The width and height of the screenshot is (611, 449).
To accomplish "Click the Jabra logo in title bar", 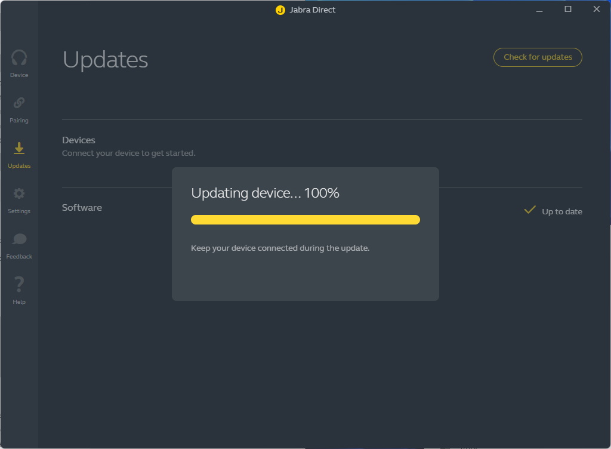I will (280, 10).
